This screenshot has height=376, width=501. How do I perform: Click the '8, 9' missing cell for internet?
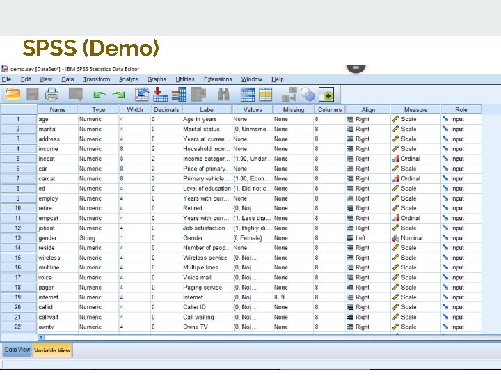tap(294, 297)
